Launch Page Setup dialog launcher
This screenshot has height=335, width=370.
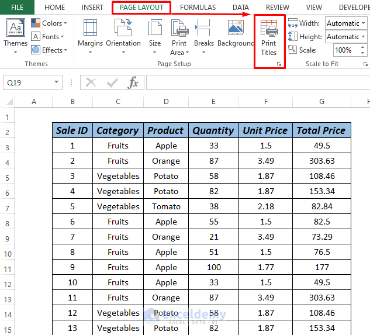click(x=279, y=64)
